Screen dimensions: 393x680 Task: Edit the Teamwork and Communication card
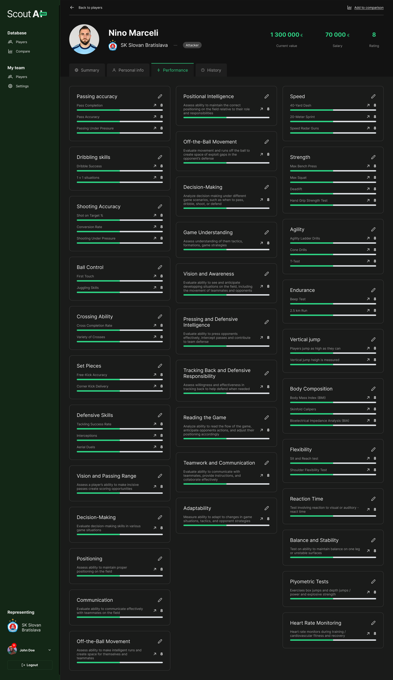tap(266, 463)
